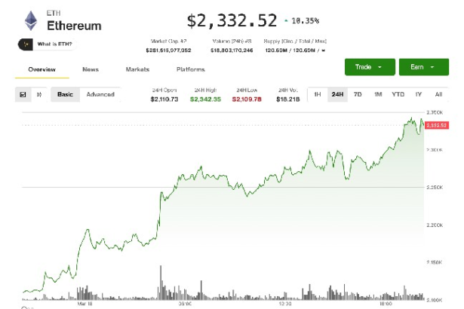Choose the YTD time range

[x=398, y=94]
